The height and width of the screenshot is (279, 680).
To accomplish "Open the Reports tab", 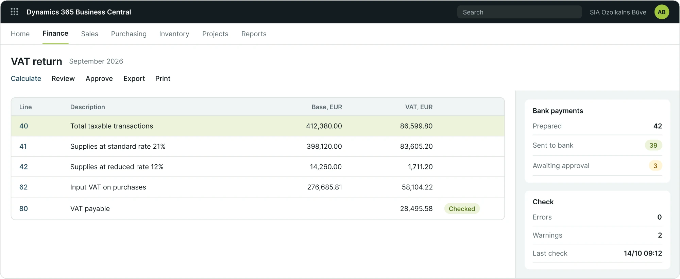I will (254, 34).
